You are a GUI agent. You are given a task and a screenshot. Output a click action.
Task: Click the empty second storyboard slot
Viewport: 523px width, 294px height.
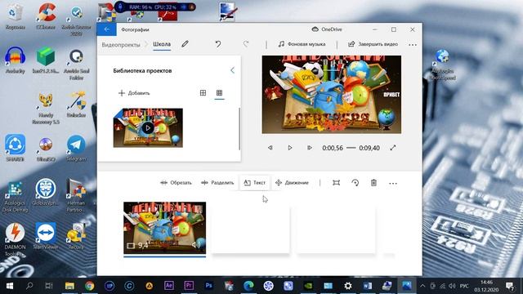(251, 228)
